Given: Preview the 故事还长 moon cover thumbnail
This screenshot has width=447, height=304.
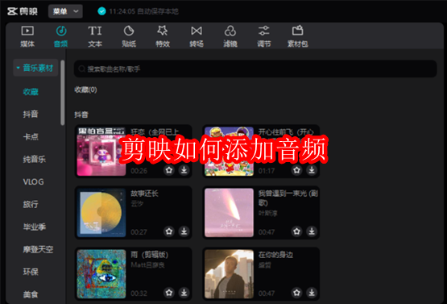Looking at the screenshot, I should (x=101, y=213).
